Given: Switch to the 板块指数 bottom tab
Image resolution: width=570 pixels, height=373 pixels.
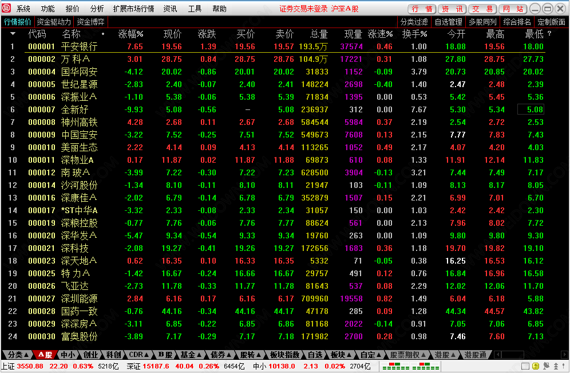Looking at the screenshot, I should (284, 355).
